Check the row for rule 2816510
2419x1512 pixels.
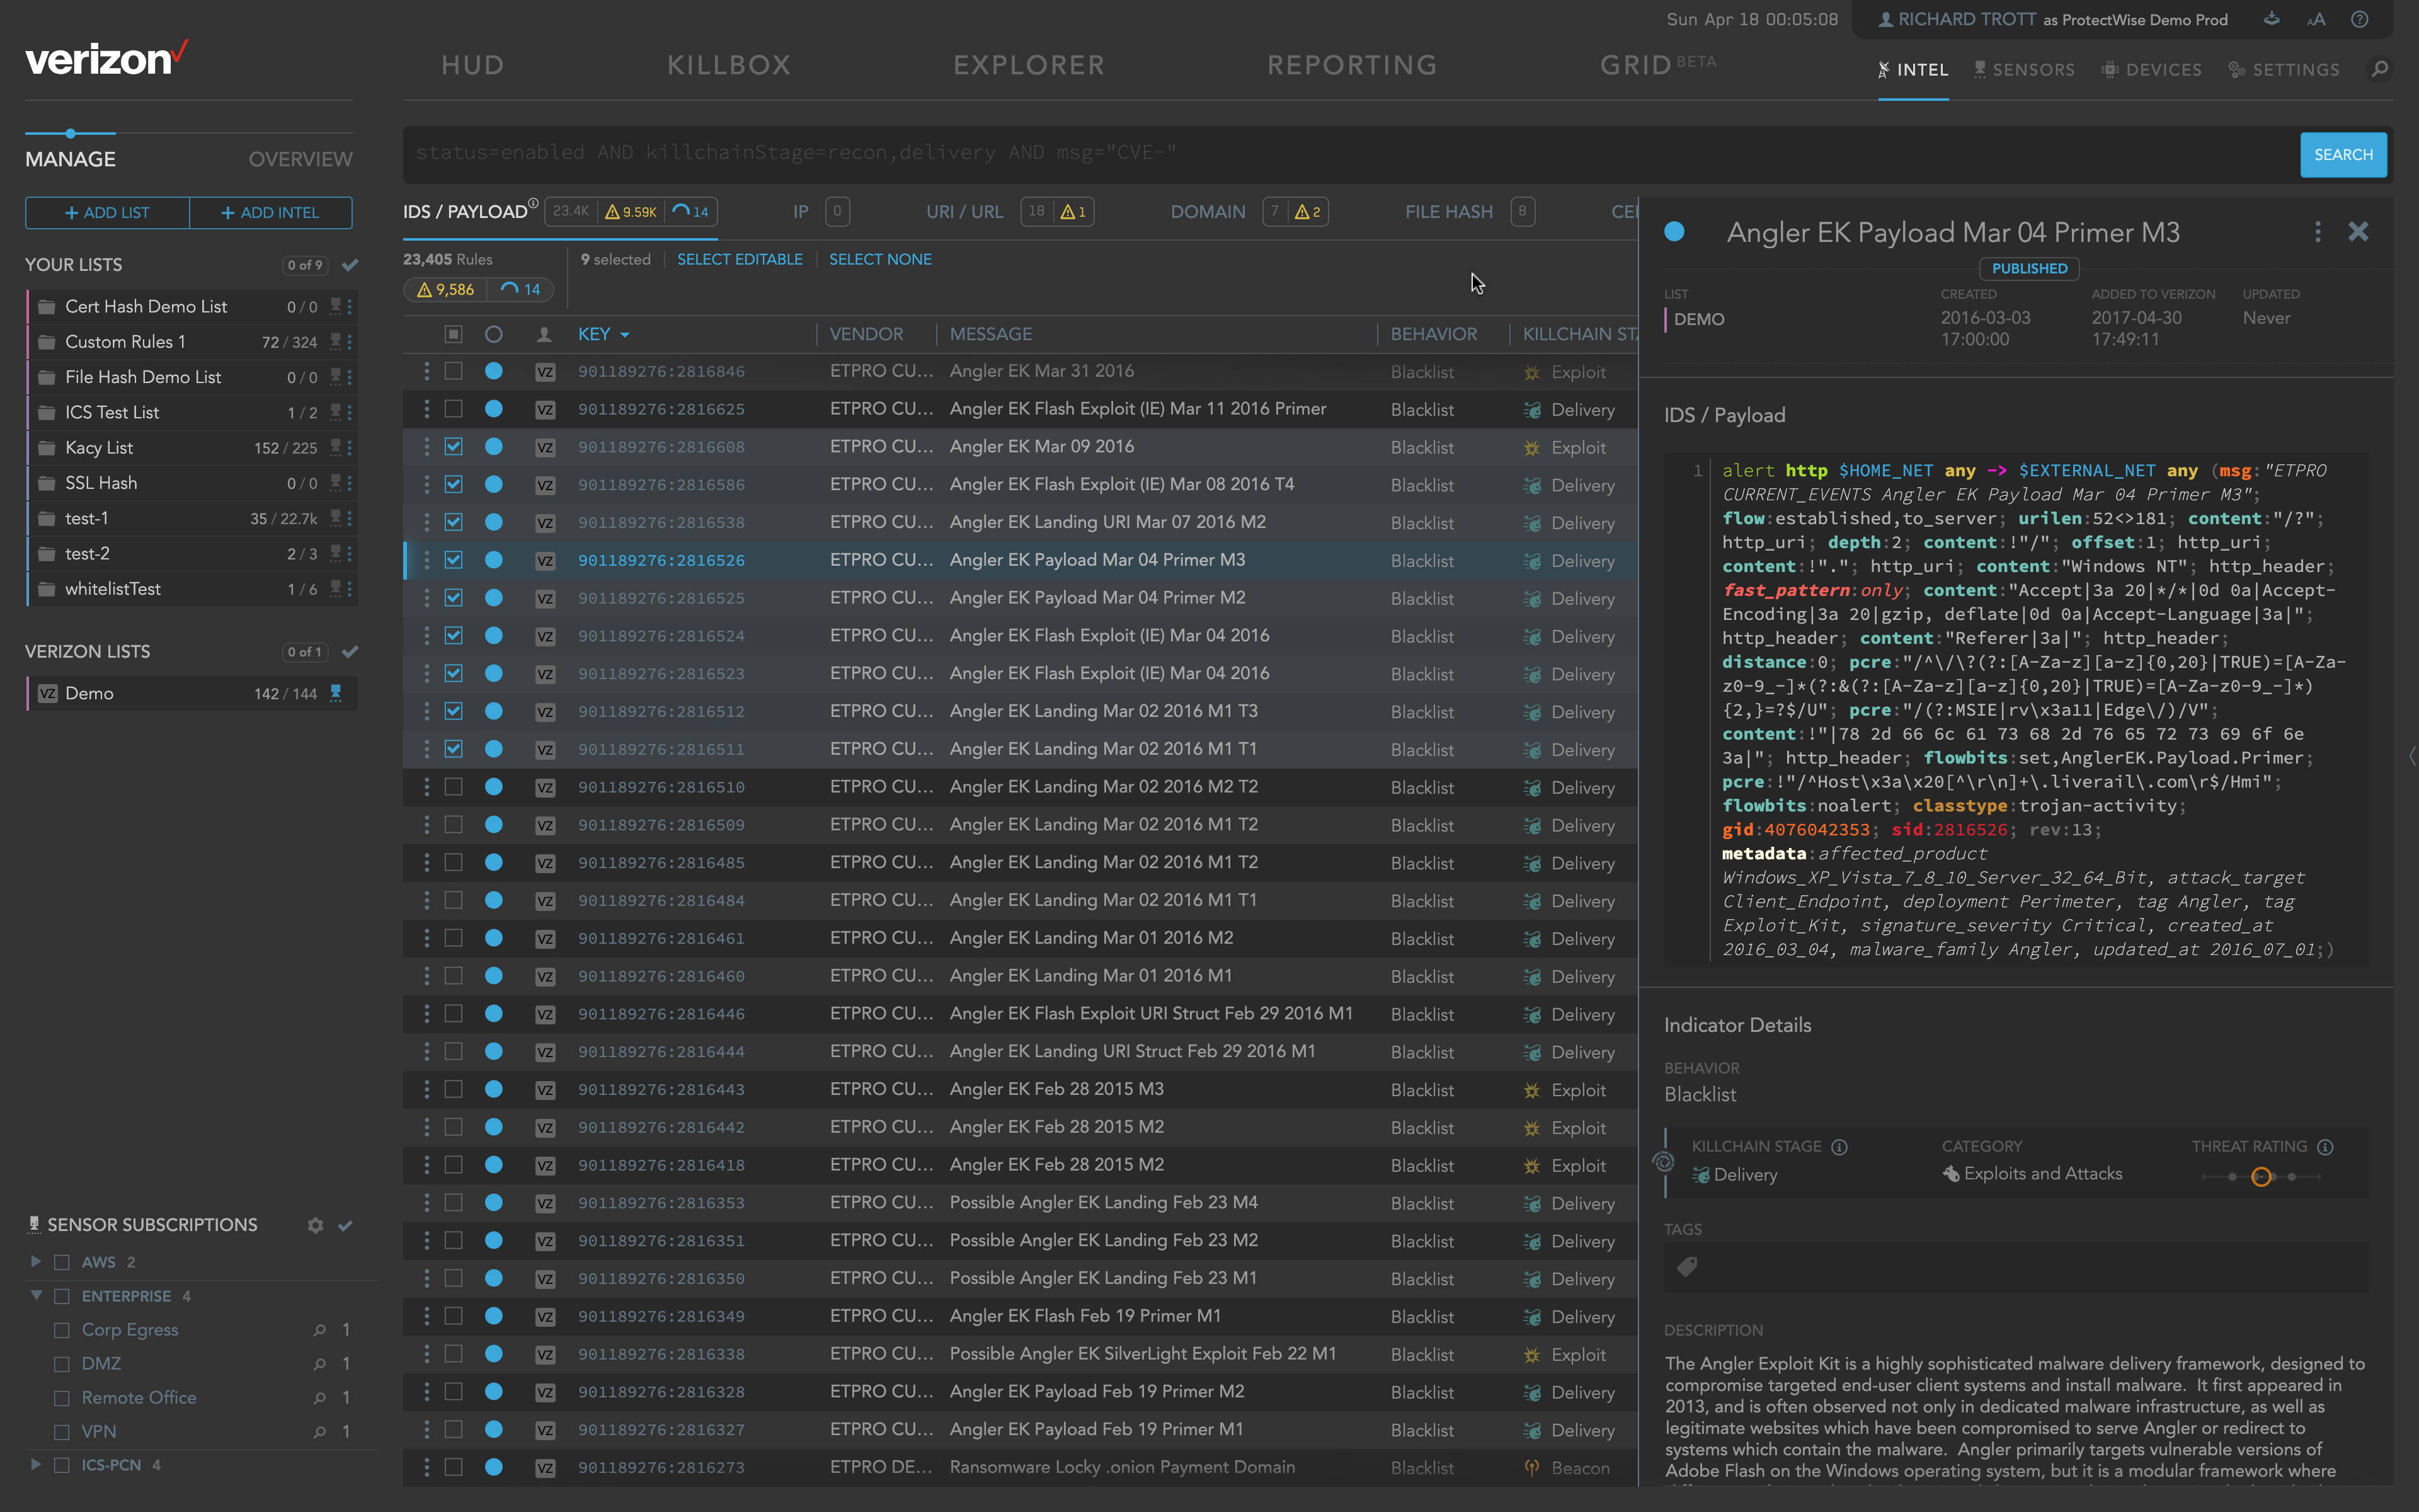454,787
